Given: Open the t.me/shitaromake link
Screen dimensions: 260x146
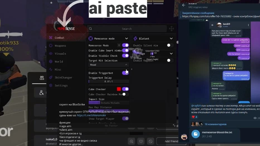Looking at the screenshot, I should [x=91, y=115].
